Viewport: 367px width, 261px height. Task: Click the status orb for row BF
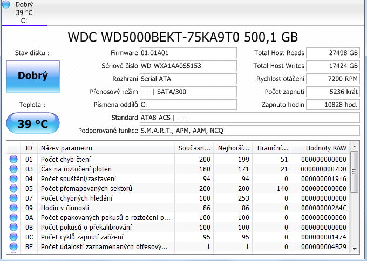point(13,246)
